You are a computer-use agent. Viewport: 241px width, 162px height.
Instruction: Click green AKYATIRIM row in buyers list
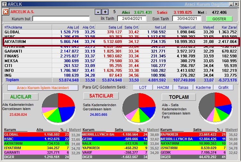(x=36, y=143)
